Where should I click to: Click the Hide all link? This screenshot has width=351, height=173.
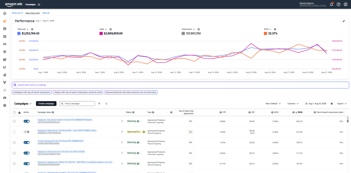46,13
